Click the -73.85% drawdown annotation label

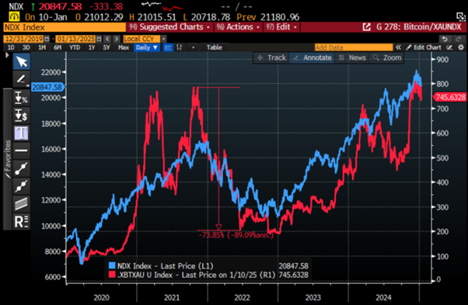click(x=236, y=235)
